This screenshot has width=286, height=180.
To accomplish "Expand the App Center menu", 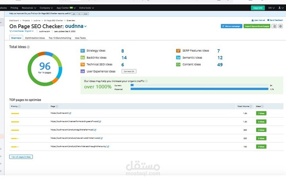I will pos(66,8).
